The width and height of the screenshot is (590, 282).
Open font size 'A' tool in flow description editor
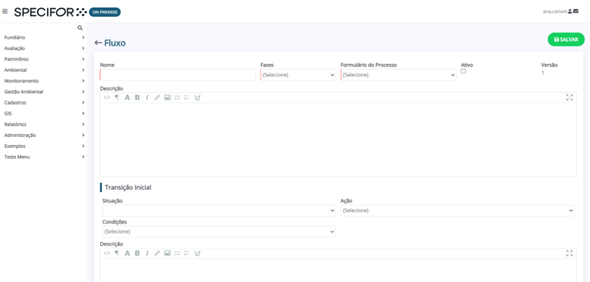127,97
